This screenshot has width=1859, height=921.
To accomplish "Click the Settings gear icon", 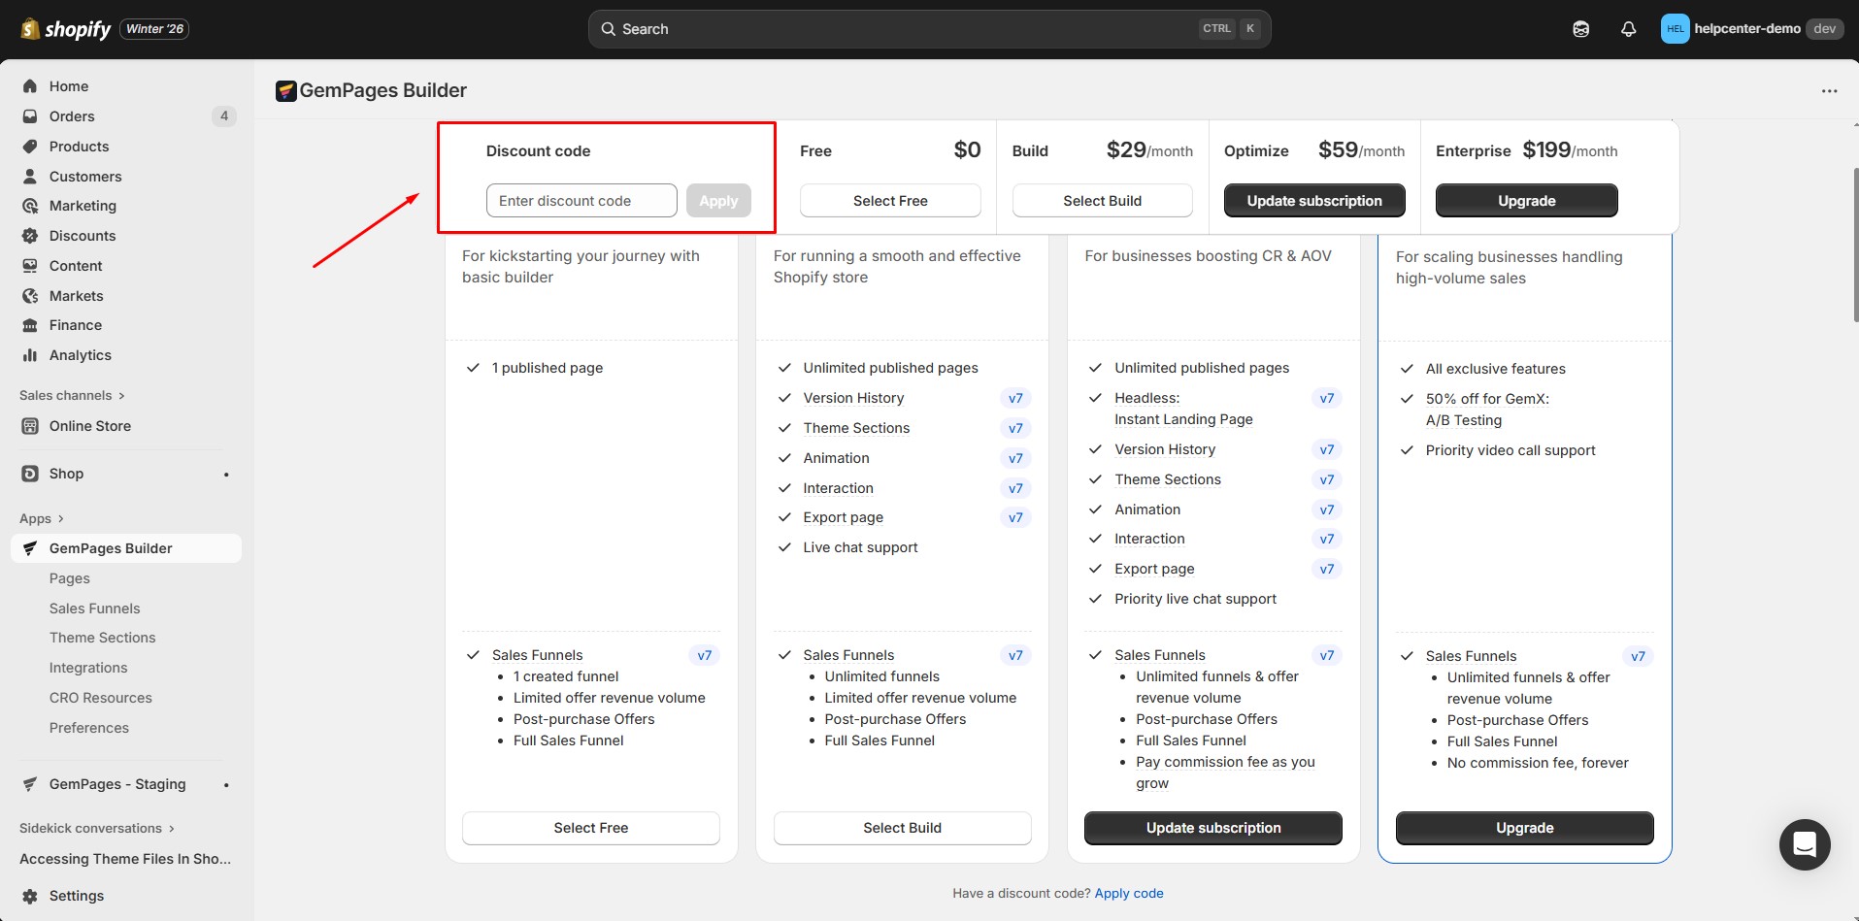I will tap(30, 896).
